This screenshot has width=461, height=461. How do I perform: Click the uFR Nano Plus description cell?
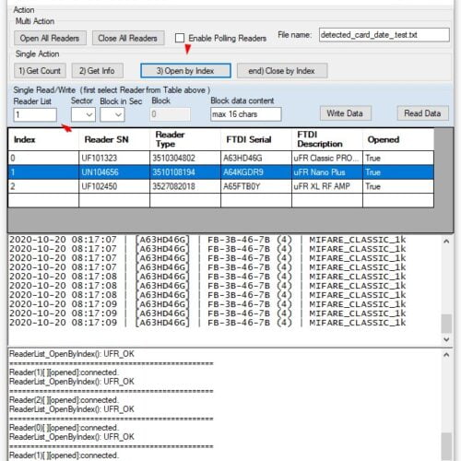coord(327,172)
